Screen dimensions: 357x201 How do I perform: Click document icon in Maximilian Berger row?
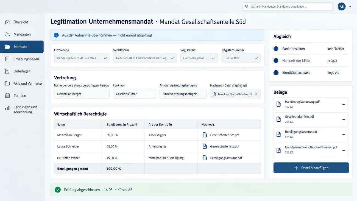pyautogui.click(x=205, y=135)
